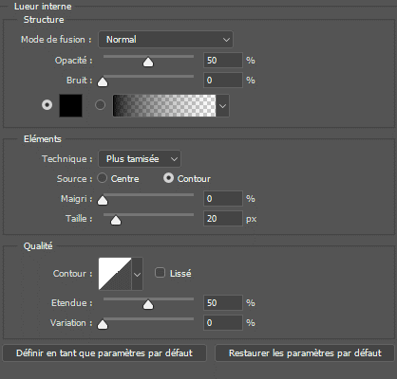This screenshot has height=379, width=397.
Task: Click the Variation slider handle
Action: [103, 325]
